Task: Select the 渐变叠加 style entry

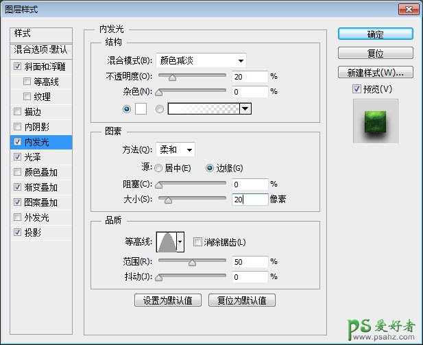Action: 41,187
